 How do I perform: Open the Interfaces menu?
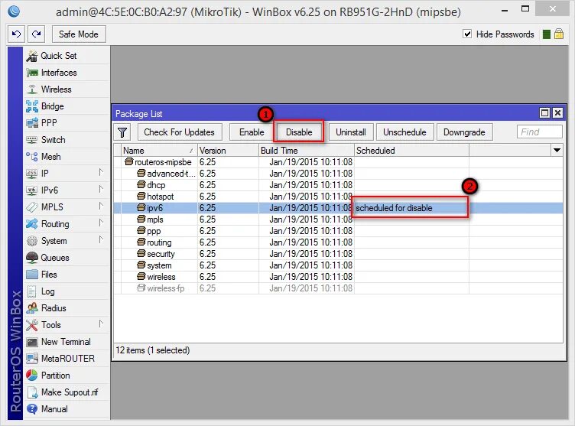67,73
